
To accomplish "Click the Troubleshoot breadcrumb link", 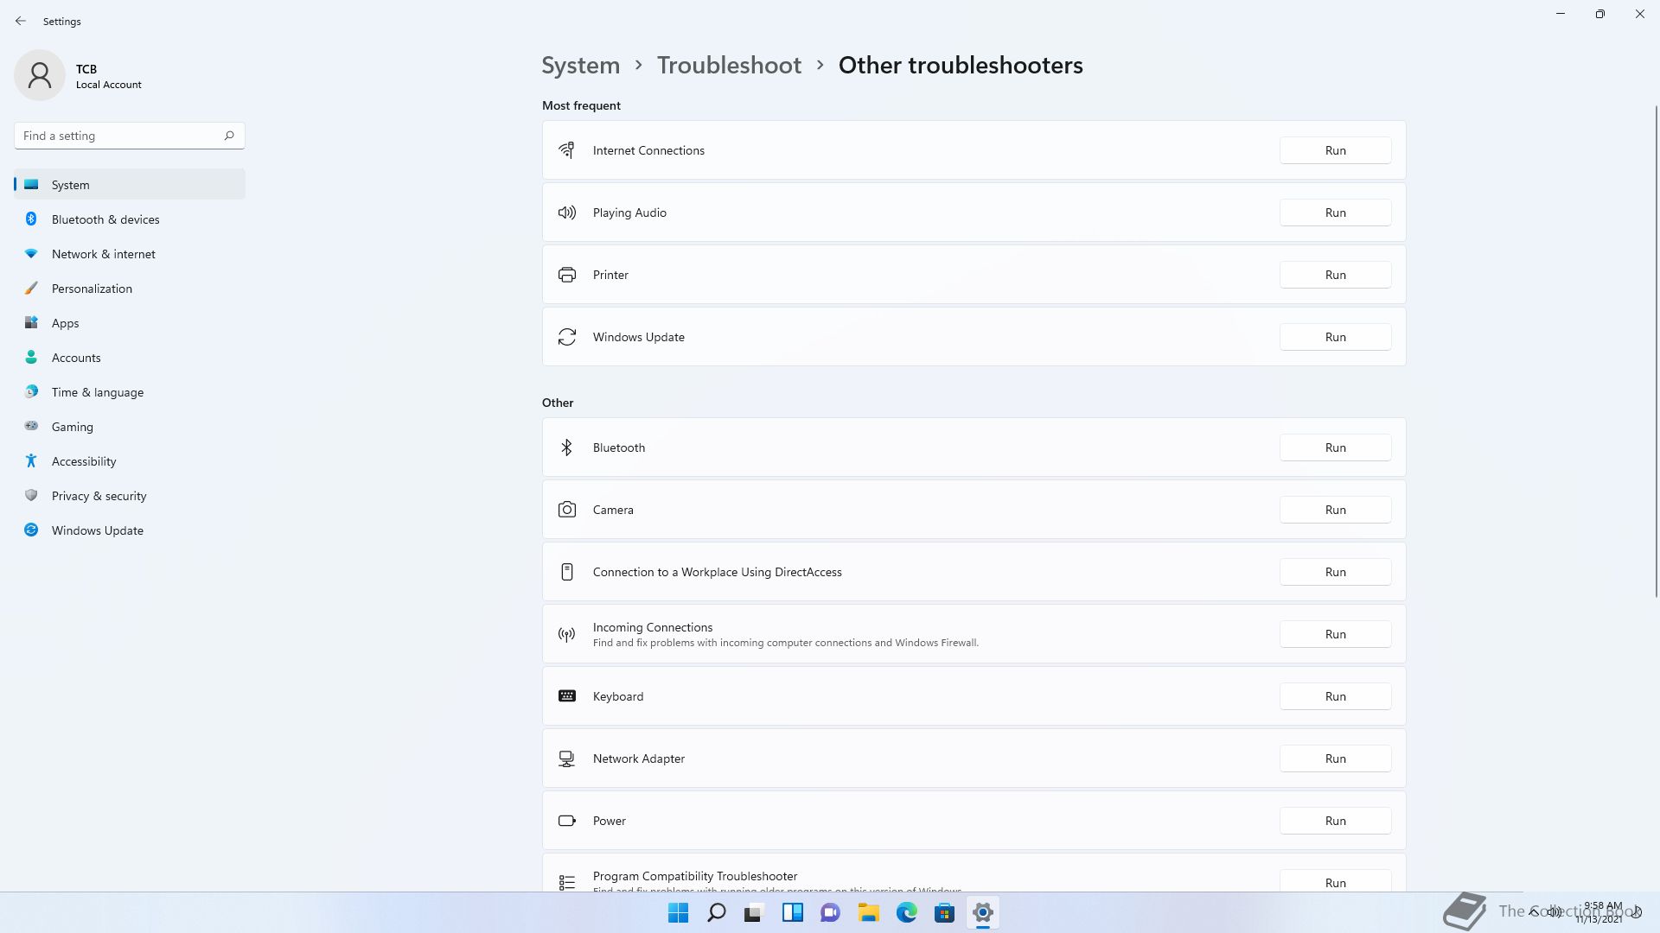I will (729, 66).
